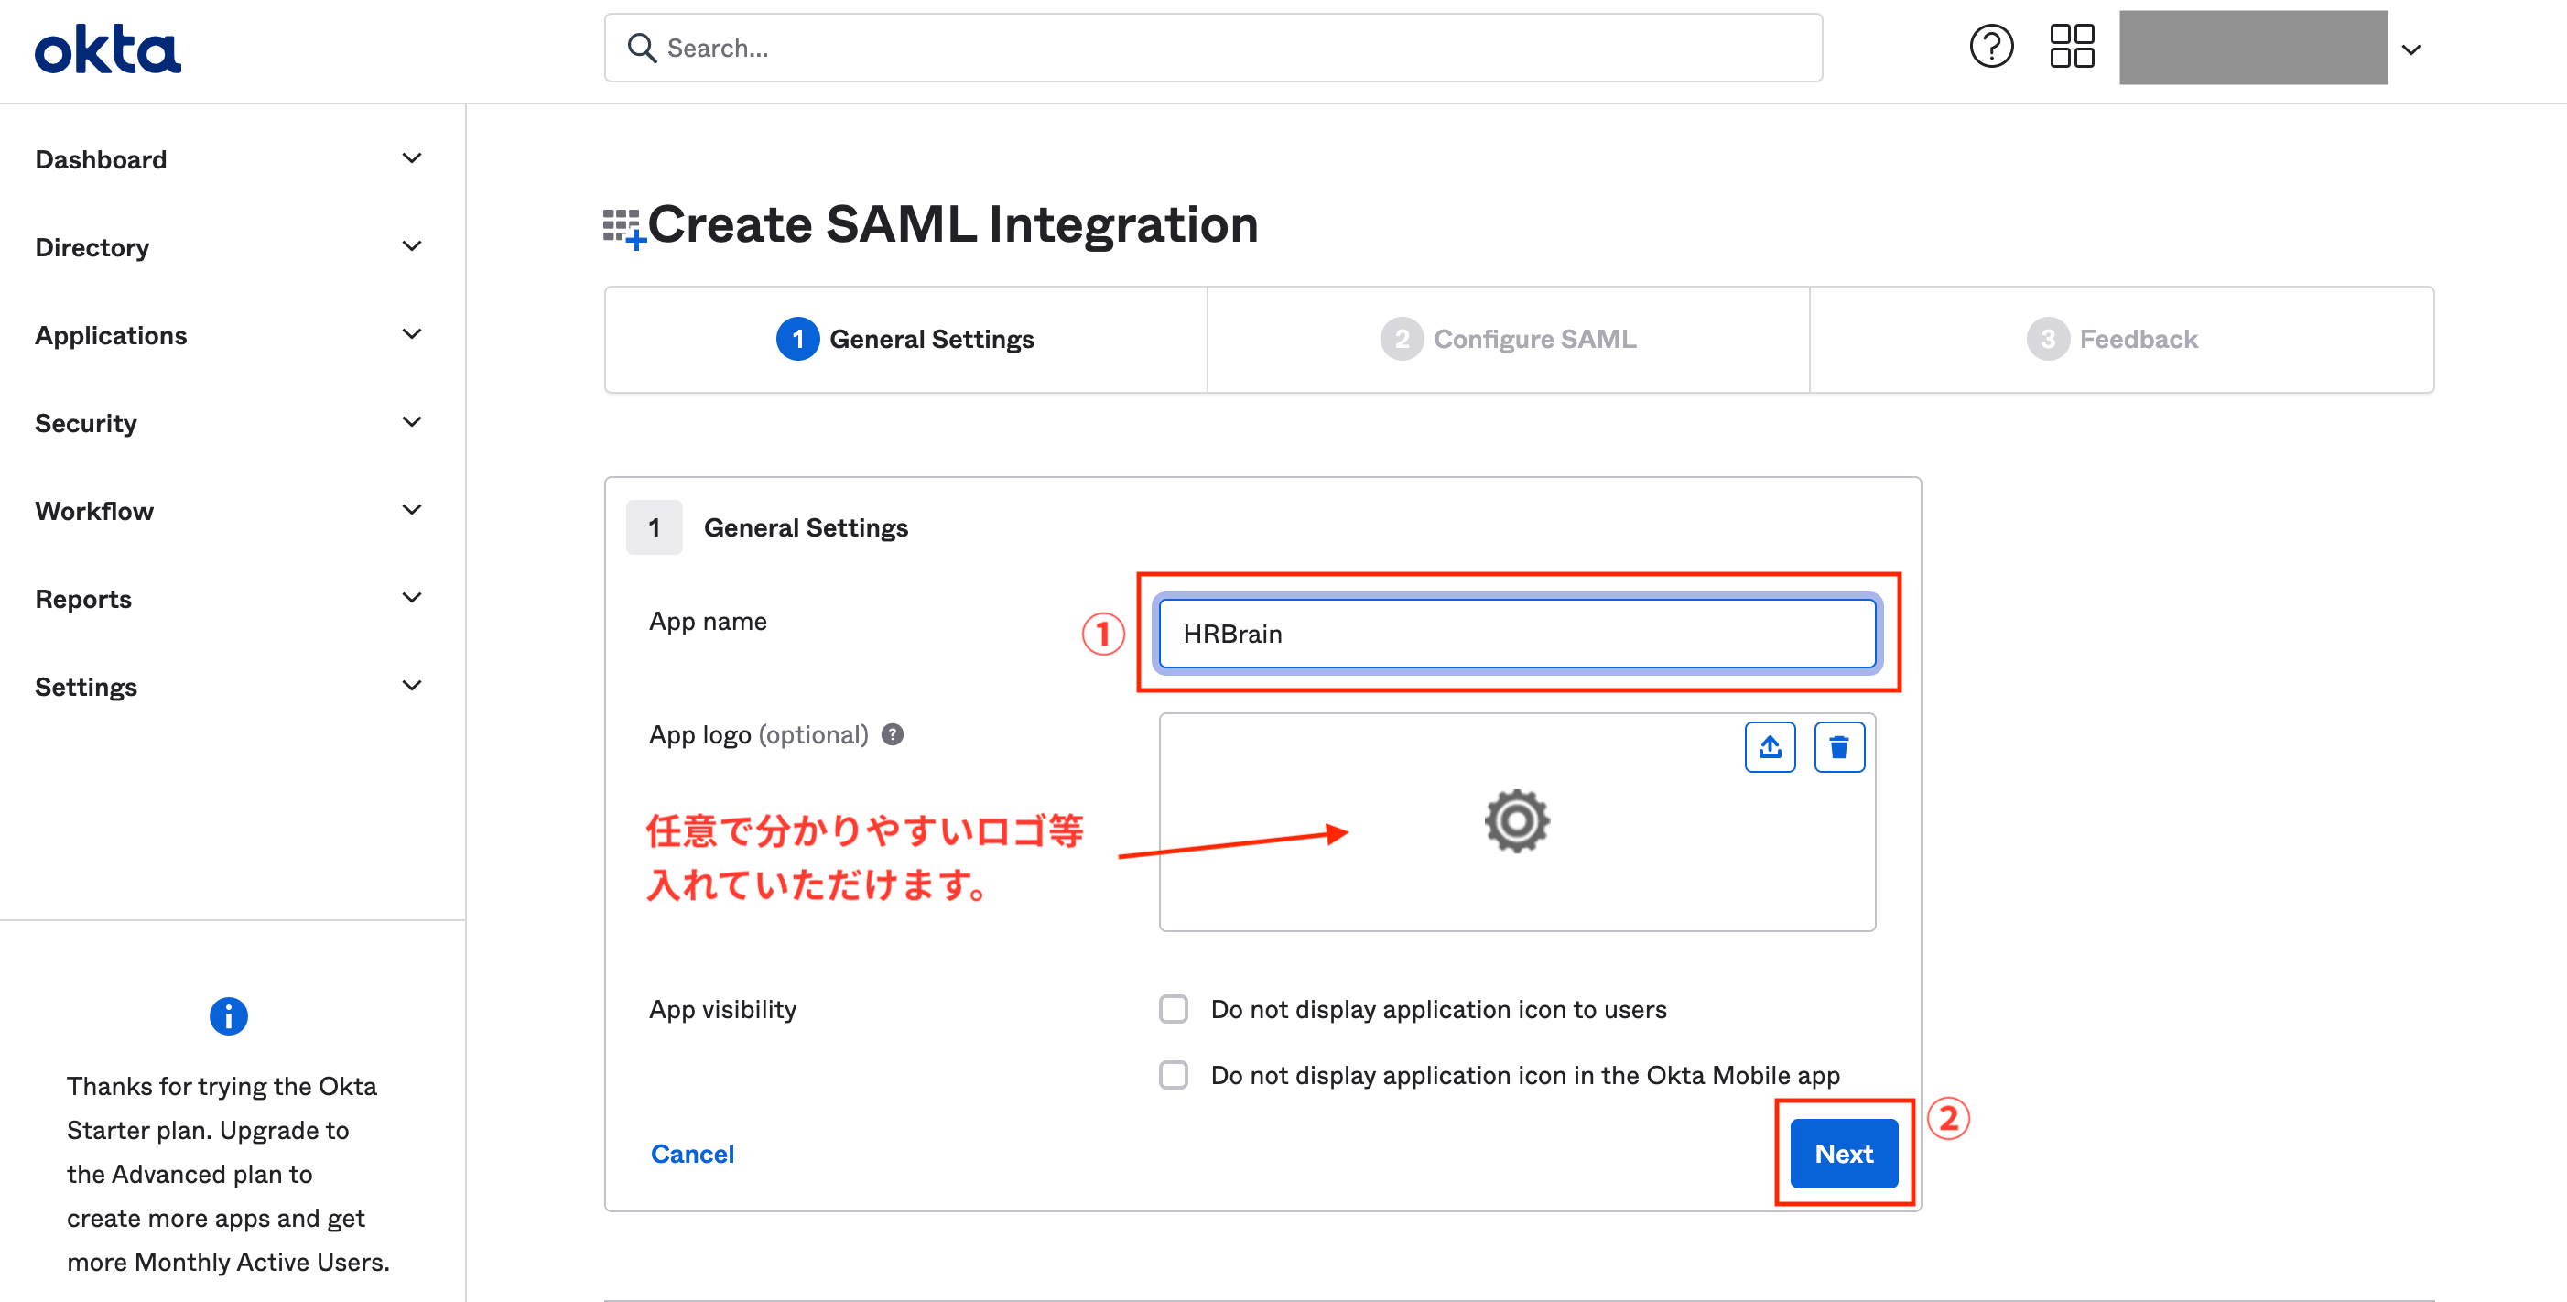The width and height of the screenshot is (2567, 1302).
Task: Select the Feedback step tab
Action: coord(2121,339)
